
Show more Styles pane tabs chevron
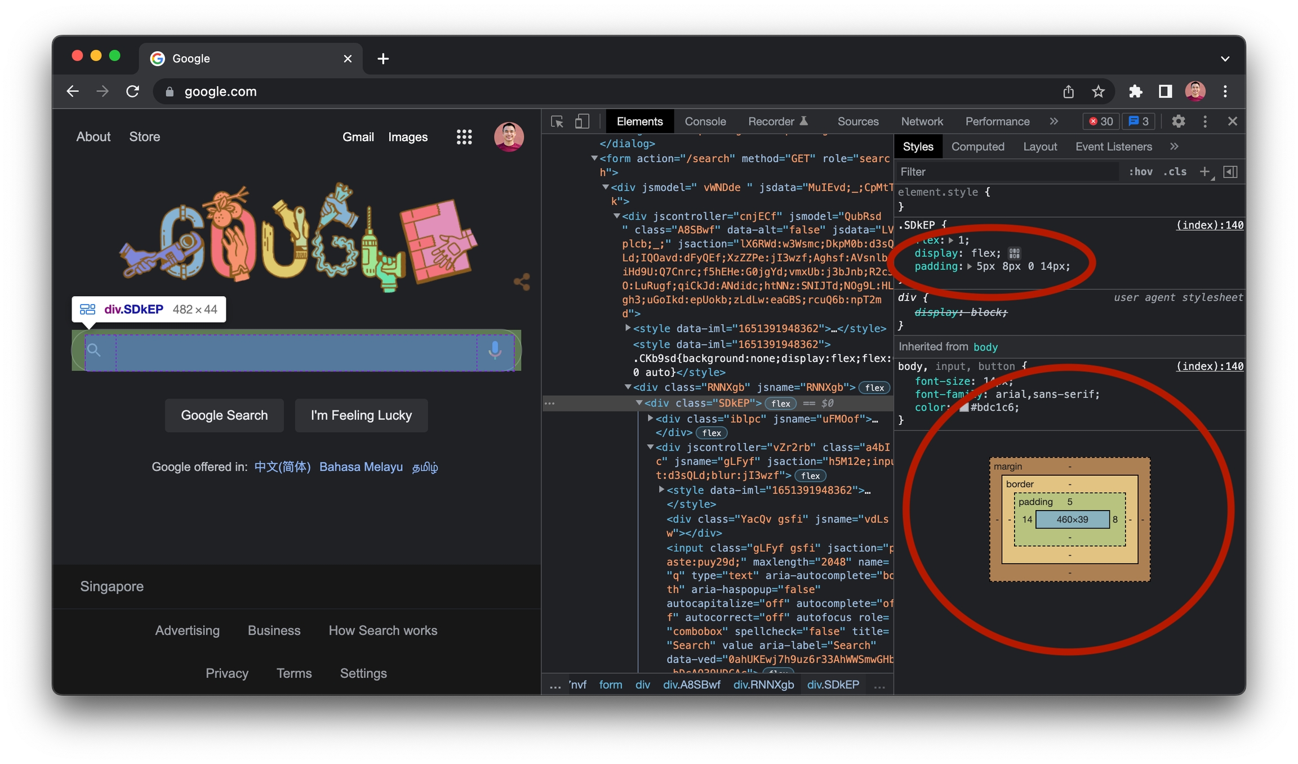pyautogui.click(x=1174, y=146)
